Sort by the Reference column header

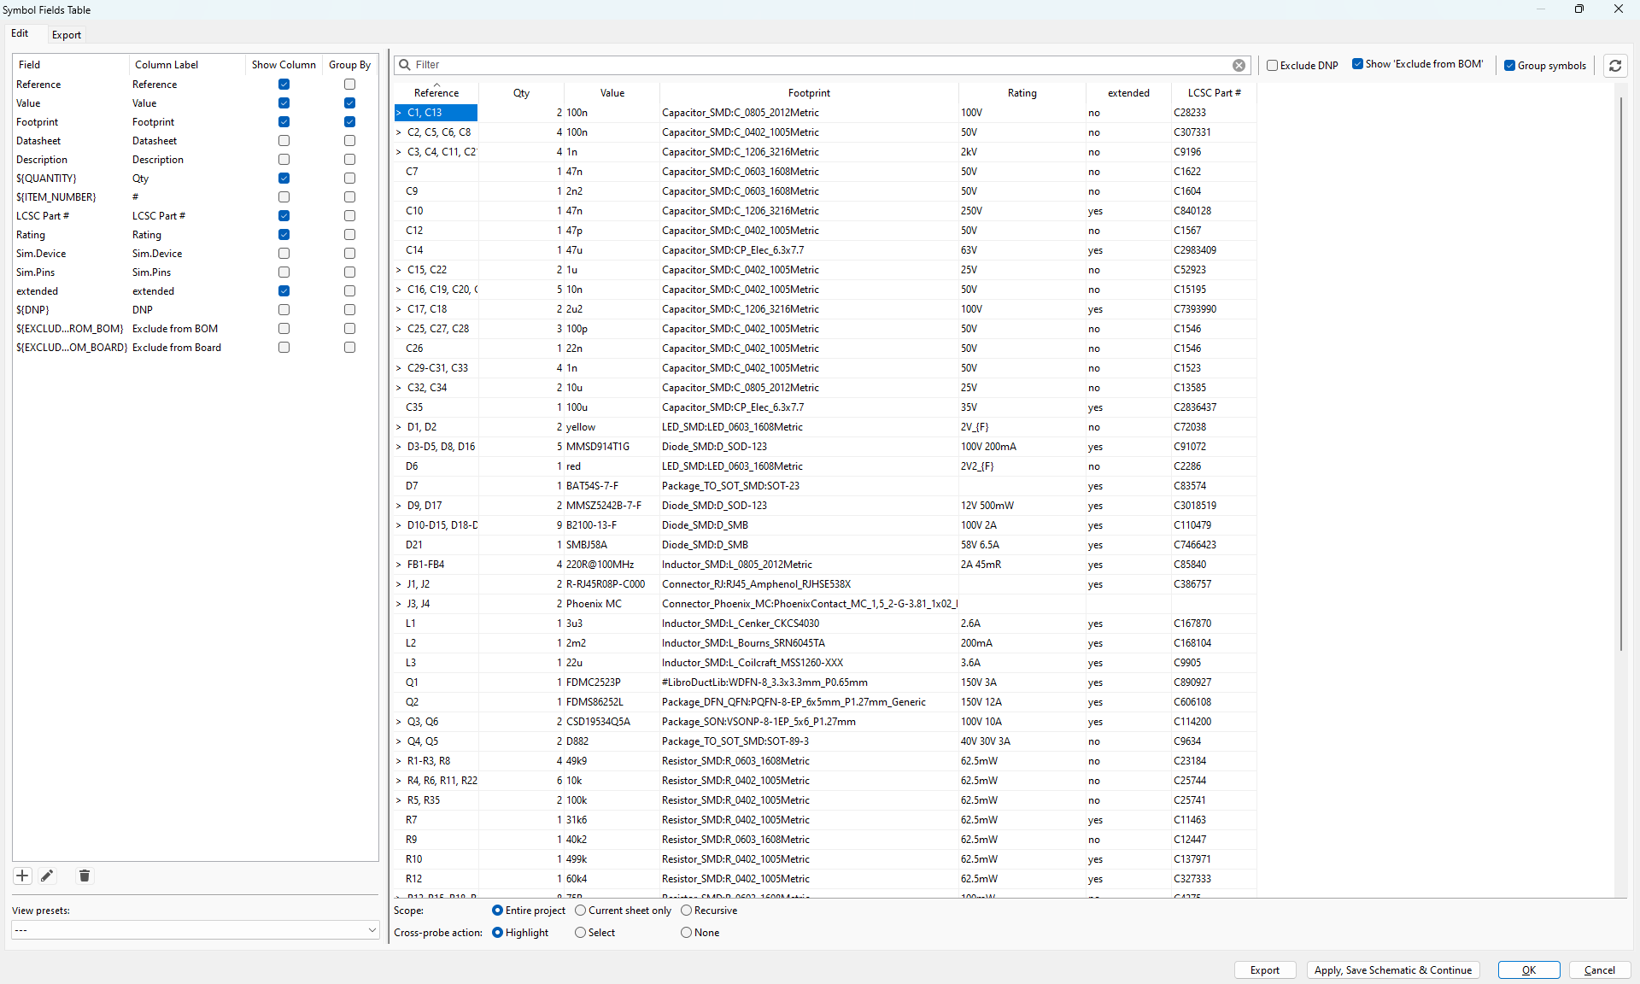436,93
